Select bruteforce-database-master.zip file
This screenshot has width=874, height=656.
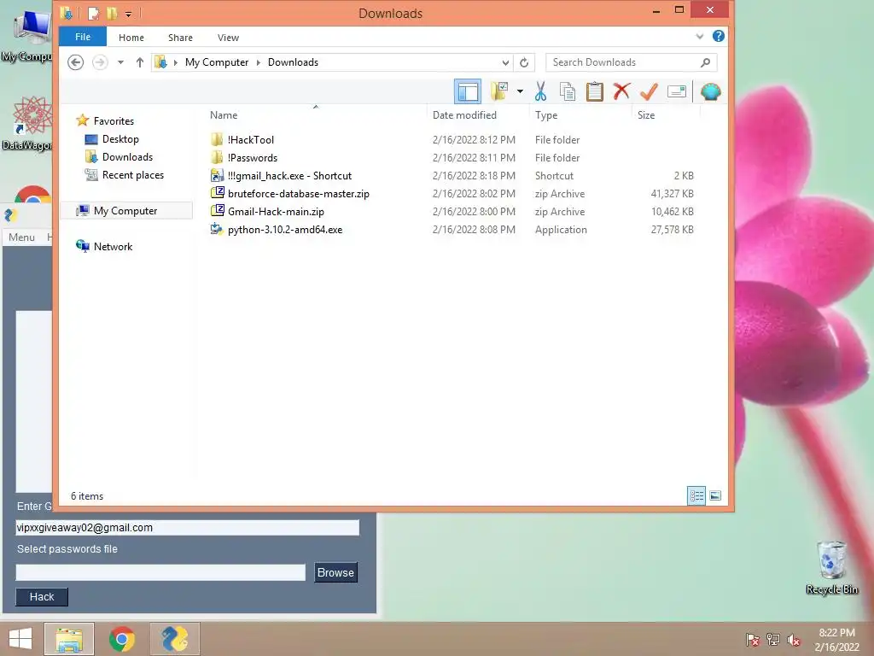298,194
